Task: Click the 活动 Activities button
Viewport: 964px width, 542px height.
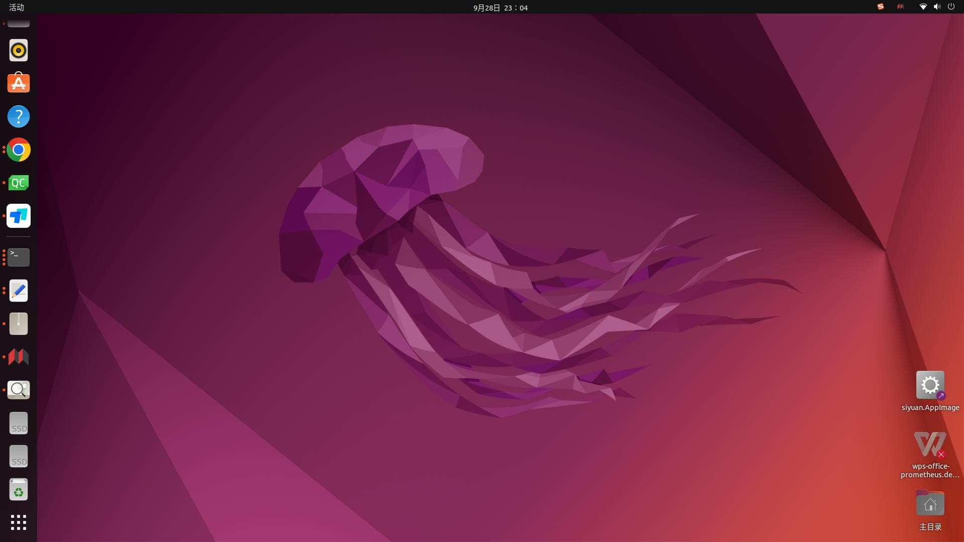Action: 17,7
